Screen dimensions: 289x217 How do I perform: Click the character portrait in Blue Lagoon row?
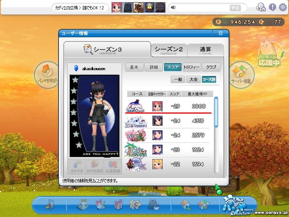coord(158,150)
